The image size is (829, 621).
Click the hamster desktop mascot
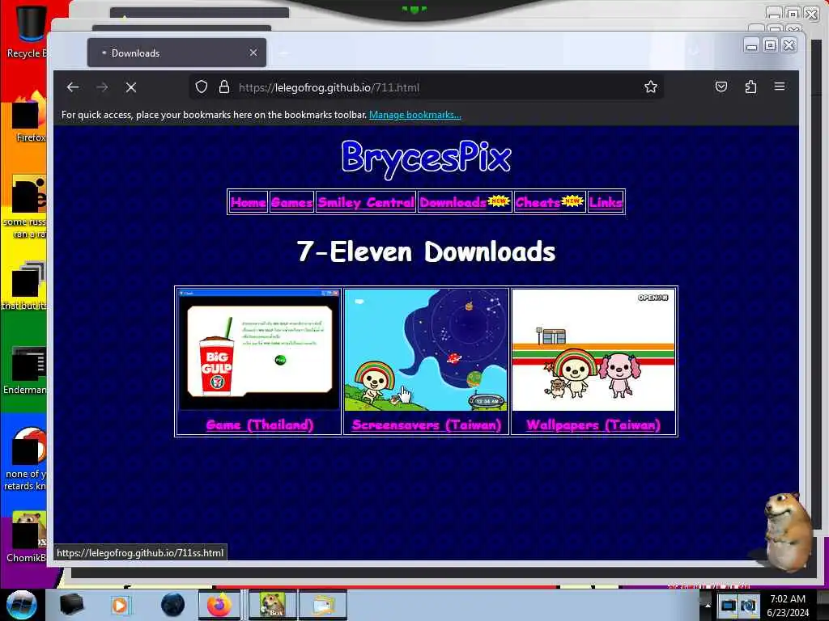[x=788, y=532]
